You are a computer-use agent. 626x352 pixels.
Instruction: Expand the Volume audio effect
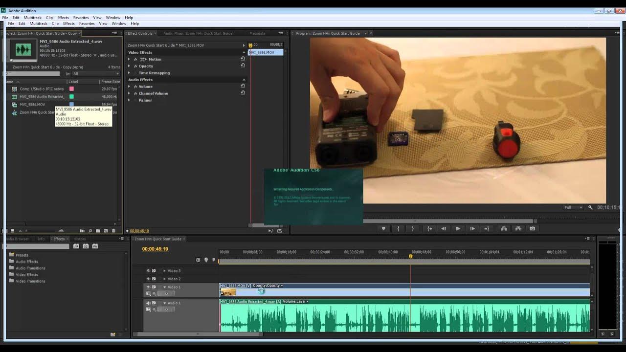click(x=129, y=87)
